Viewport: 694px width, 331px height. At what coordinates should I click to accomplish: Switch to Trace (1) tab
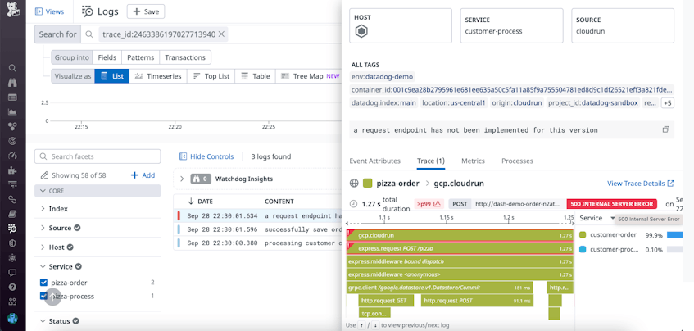pos(431,161)
